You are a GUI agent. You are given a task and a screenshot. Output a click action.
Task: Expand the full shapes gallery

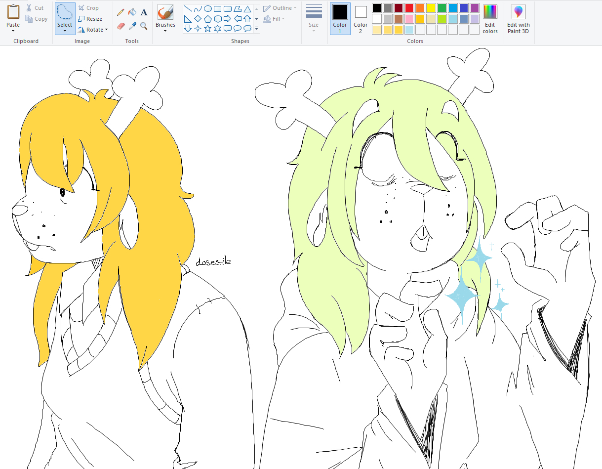pyautogui.click(x=257, y=29)
